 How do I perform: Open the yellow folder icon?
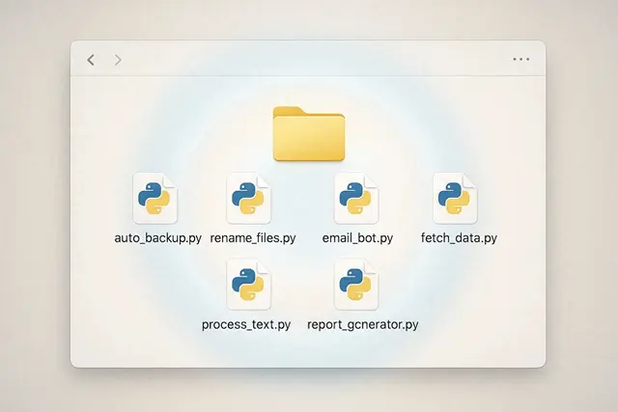coord(309,133)
